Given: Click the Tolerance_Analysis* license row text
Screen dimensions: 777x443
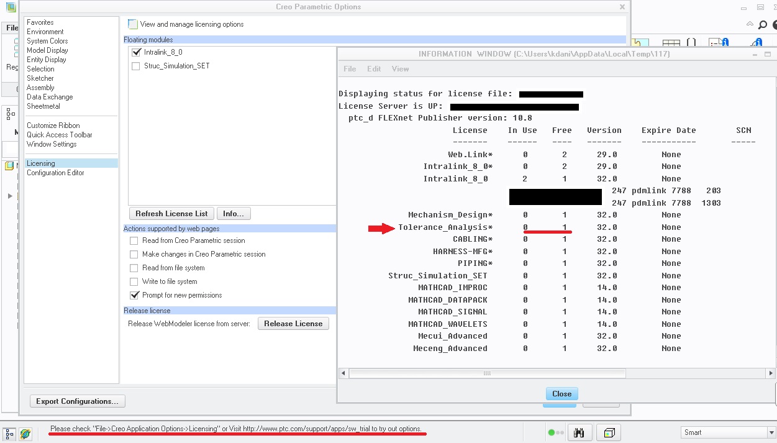Looking at the screenshot, I should pos(445,227).
